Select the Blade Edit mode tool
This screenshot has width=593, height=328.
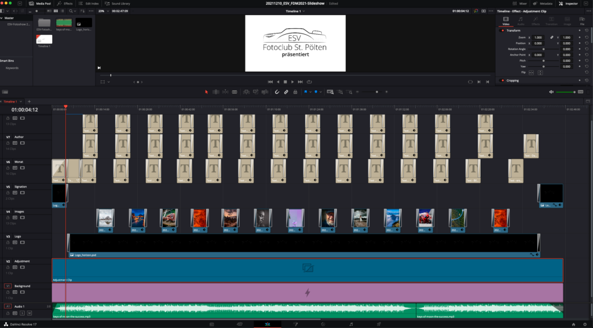(235, 92)
